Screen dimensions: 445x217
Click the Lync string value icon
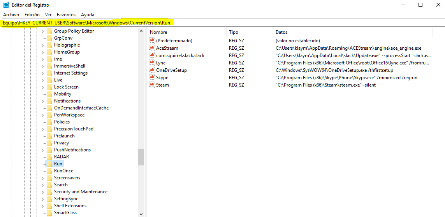(152, 62)
